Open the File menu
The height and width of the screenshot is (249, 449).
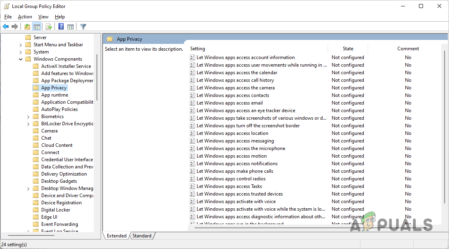coord(8,17)
